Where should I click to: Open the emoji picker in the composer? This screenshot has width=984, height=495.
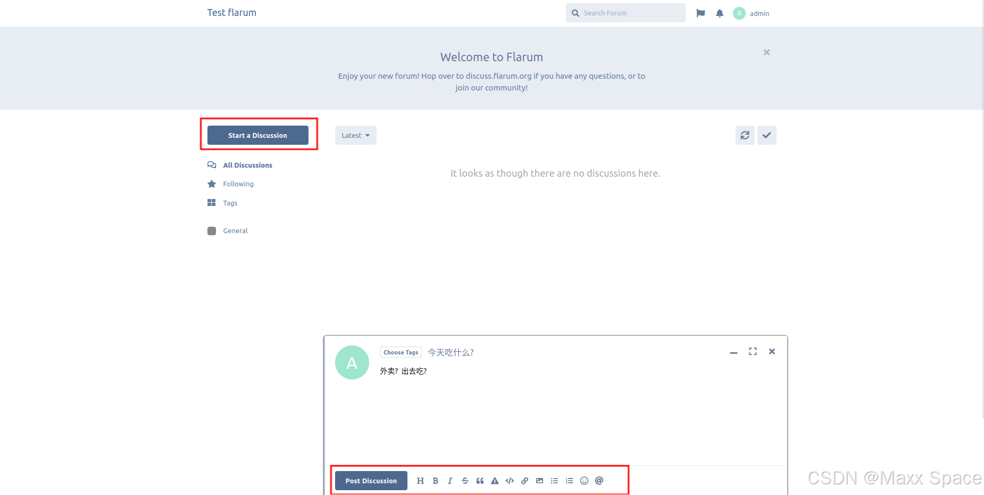(584, 481)
